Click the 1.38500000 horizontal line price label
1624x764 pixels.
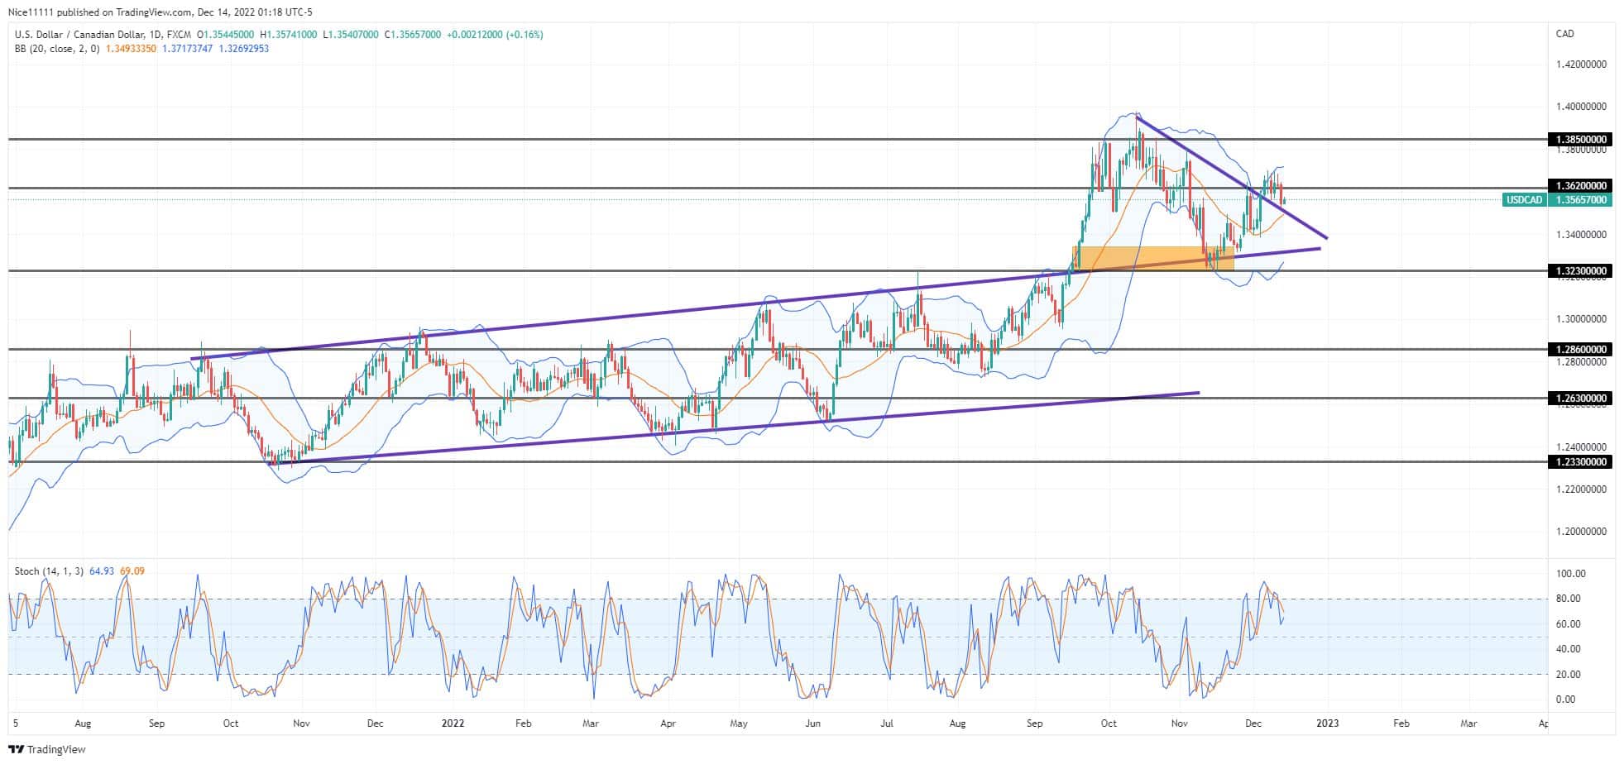1579,140
